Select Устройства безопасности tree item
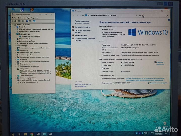The image size is (181, 136). pyautogui.click(x=29, y=82)
